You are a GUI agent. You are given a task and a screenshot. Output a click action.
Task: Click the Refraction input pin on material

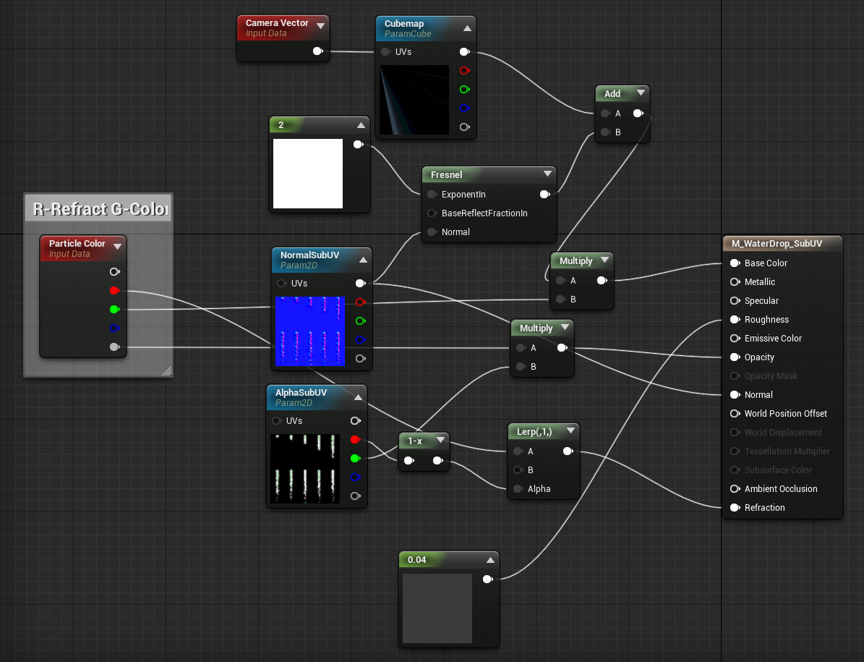click(735, 508)
